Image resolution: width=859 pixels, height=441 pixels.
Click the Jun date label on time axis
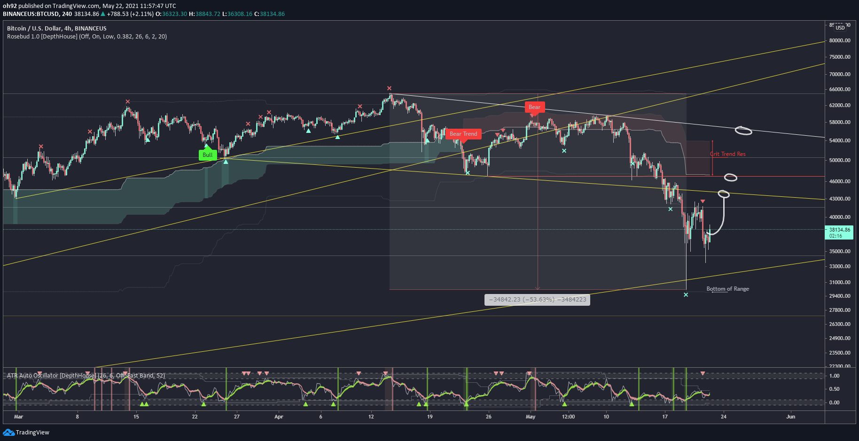[791, 417]
